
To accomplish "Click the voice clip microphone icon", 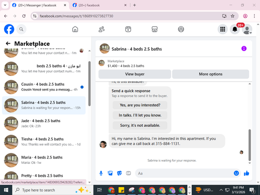I will 101,173.
